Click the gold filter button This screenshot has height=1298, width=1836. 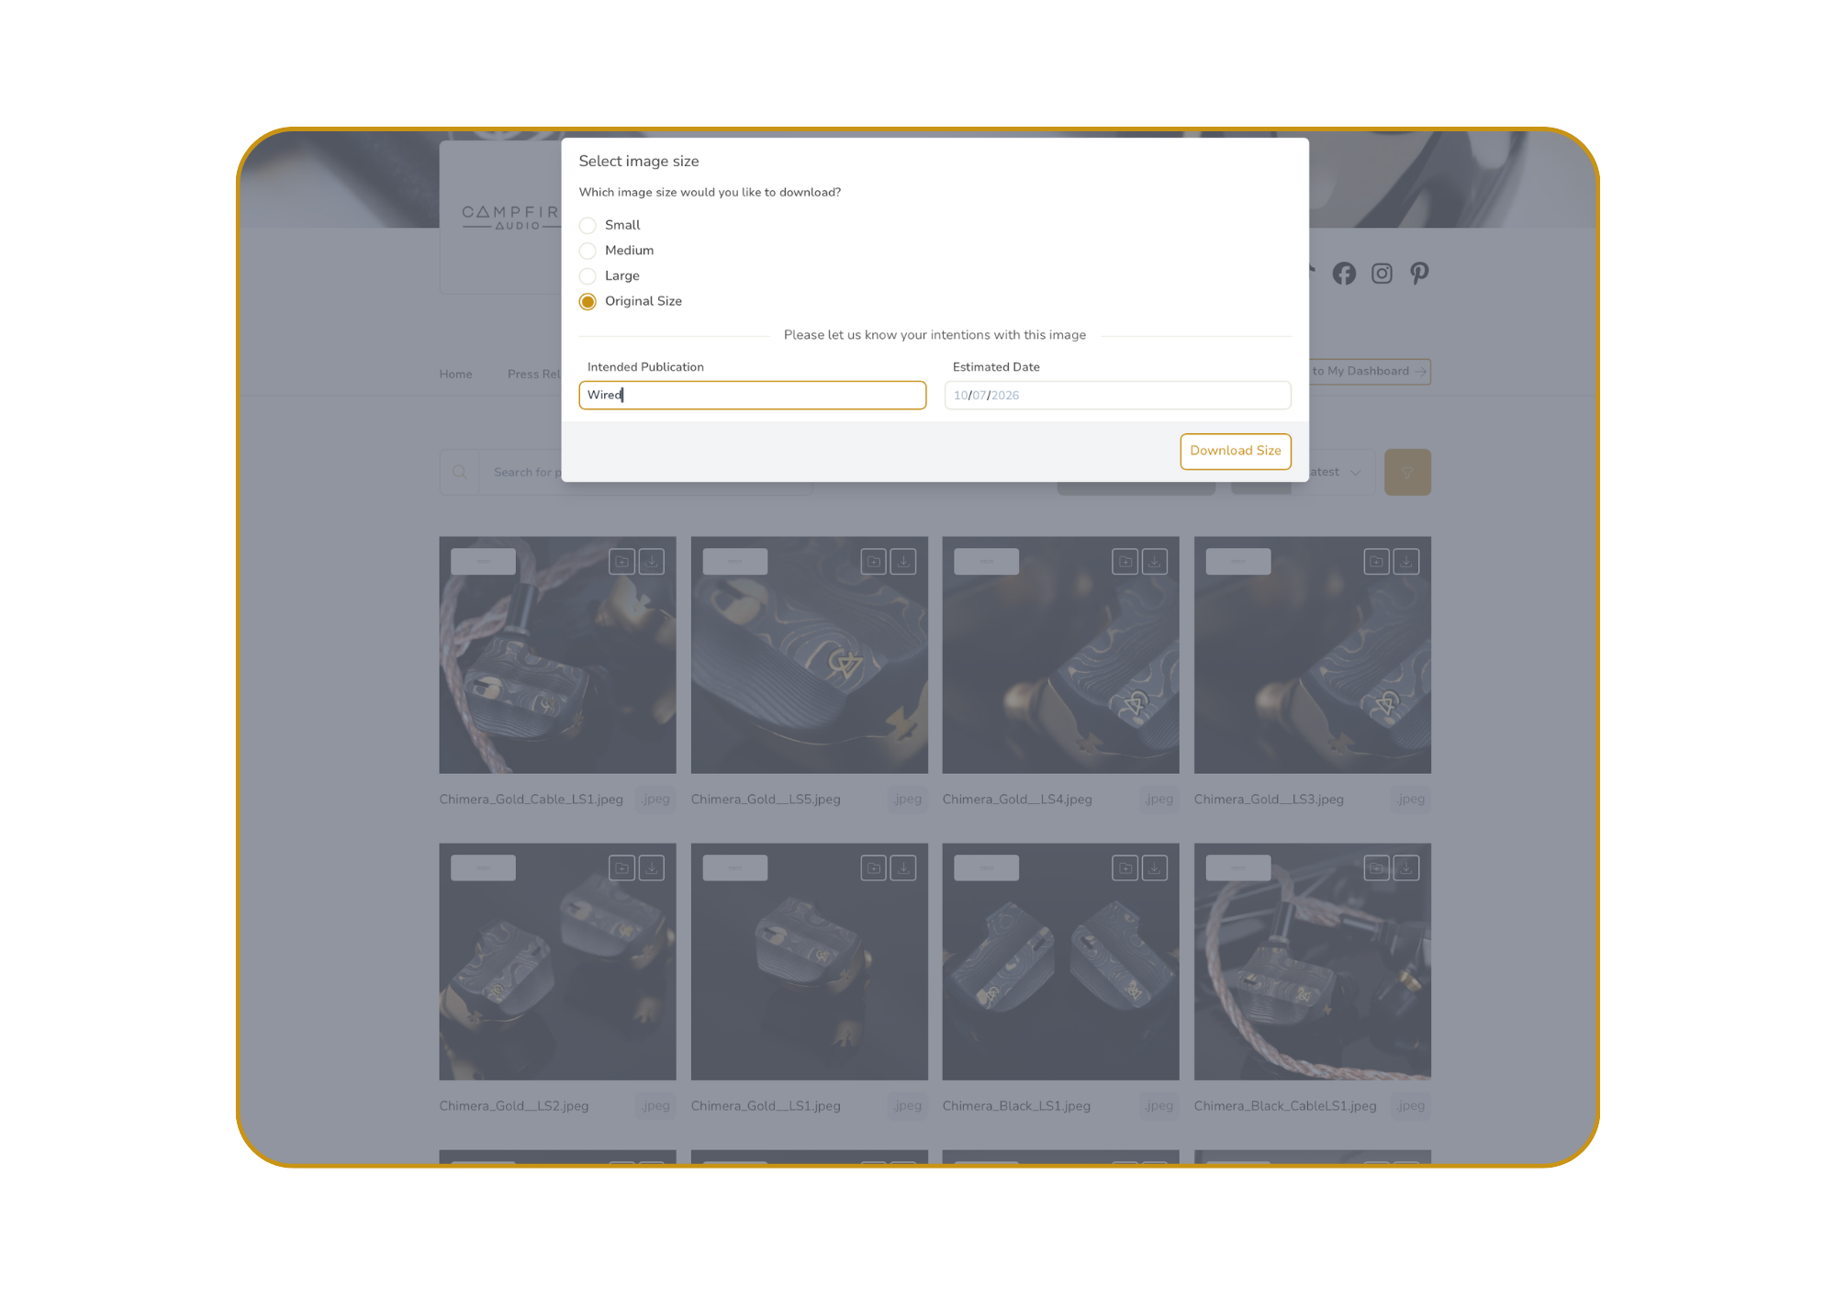[x=1406, y=472]
